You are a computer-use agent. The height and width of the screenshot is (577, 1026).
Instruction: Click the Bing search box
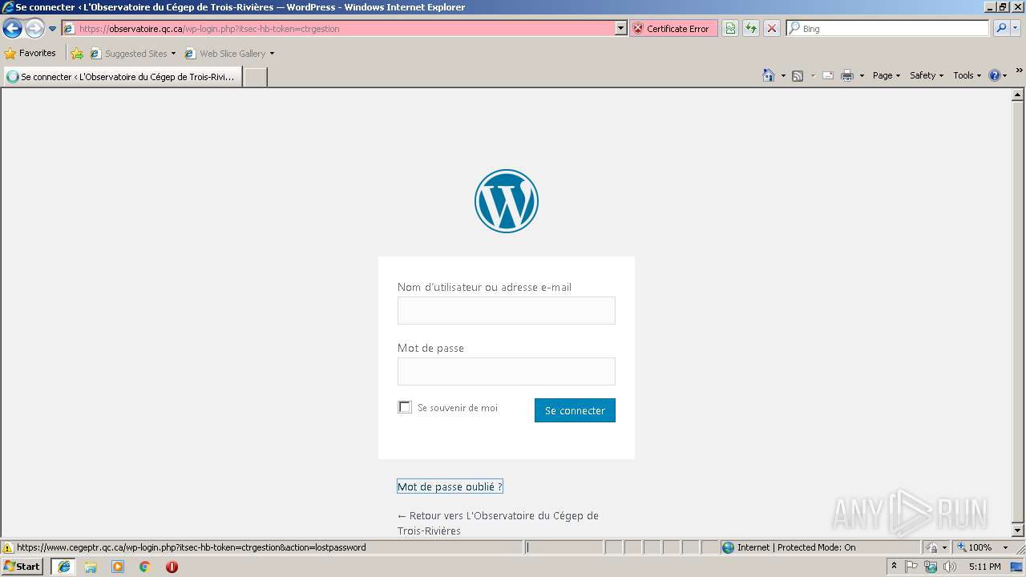click(x=888, y=28)
